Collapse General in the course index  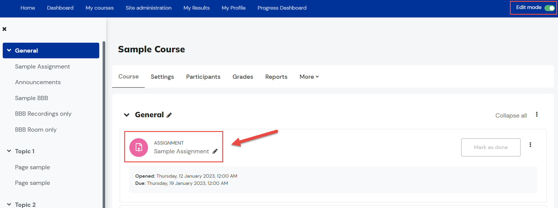9,50
